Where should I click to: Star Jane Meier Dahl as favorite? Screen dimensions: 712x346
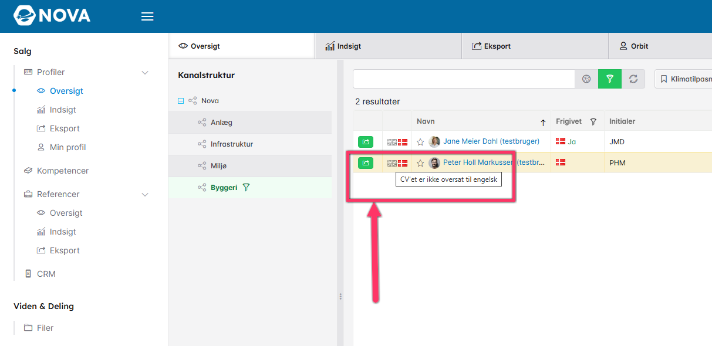(x=420, y=142)
